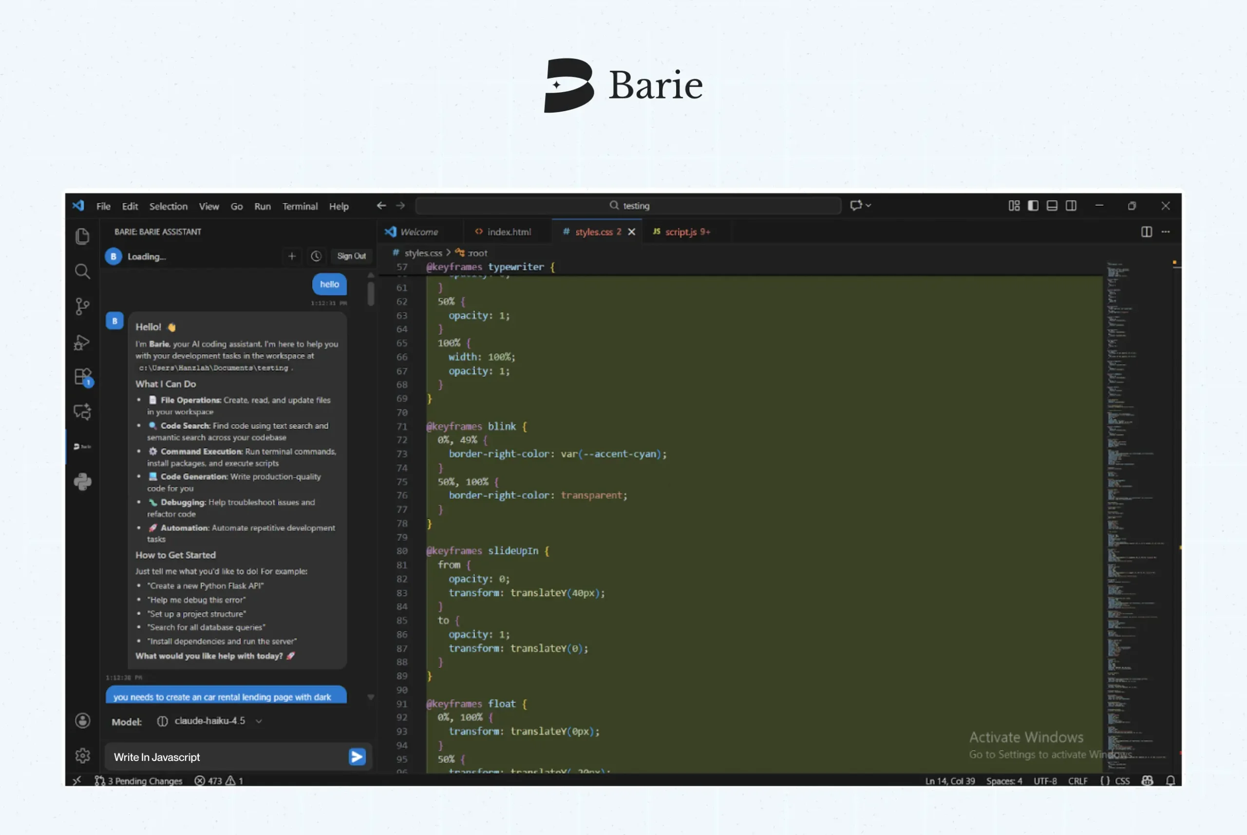Viewport: 1247px width, 835px height.
Task: Open the Explorer files icon
Action: 82,236
